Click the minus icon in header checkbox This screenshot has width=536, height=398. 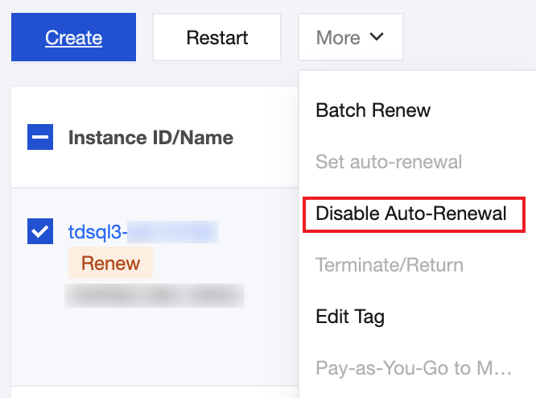40,138
